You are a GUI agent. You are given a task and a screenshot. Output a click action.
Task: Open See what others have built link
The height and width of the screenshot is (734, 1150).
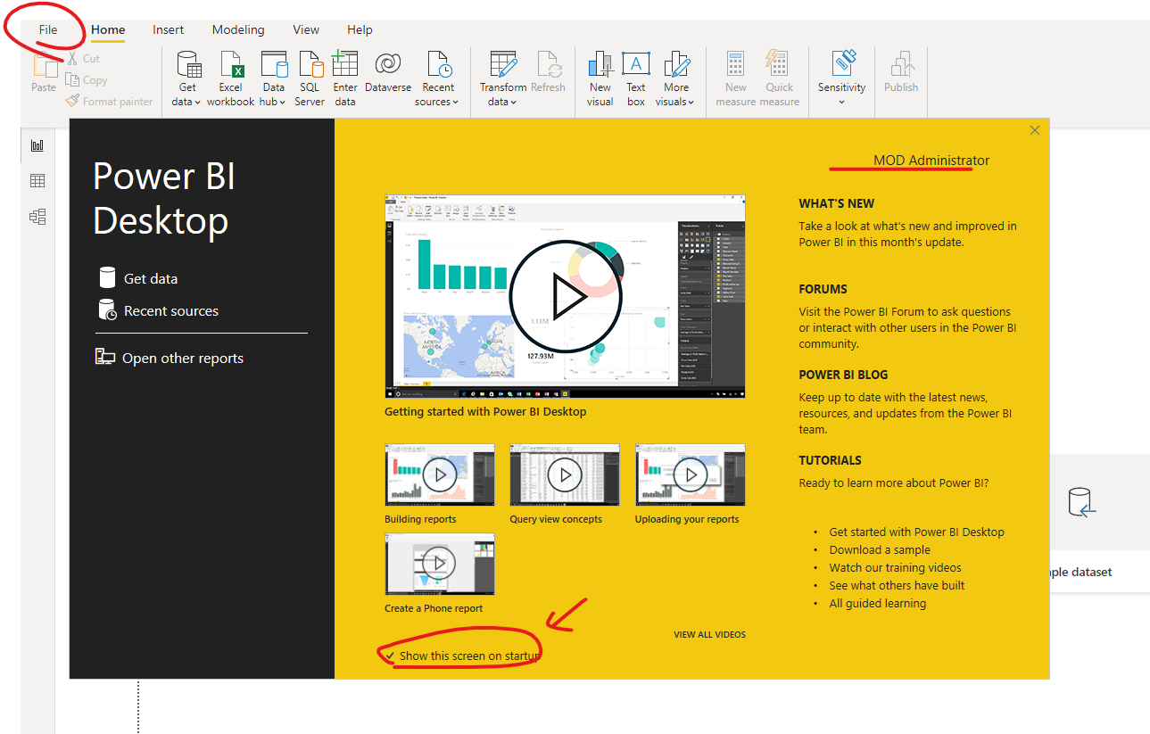(x=898, y=585)
